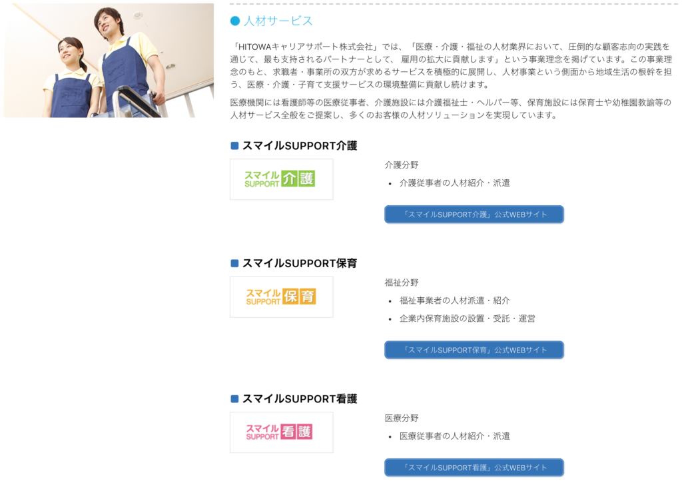Click the 医療従事者の人材紹介・派遣 list item
Image resolution: width=682 pixels, height=481 pixels.
(x=454, y=436)
